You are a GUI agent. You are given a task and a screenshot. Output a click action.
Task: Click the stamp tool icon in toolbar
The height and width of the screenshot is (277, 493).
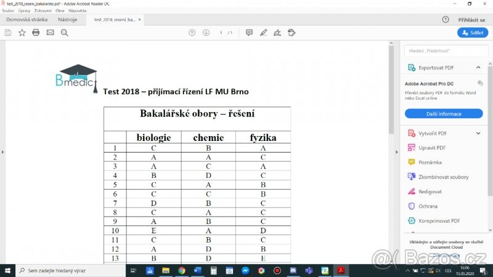coord(291,33)
